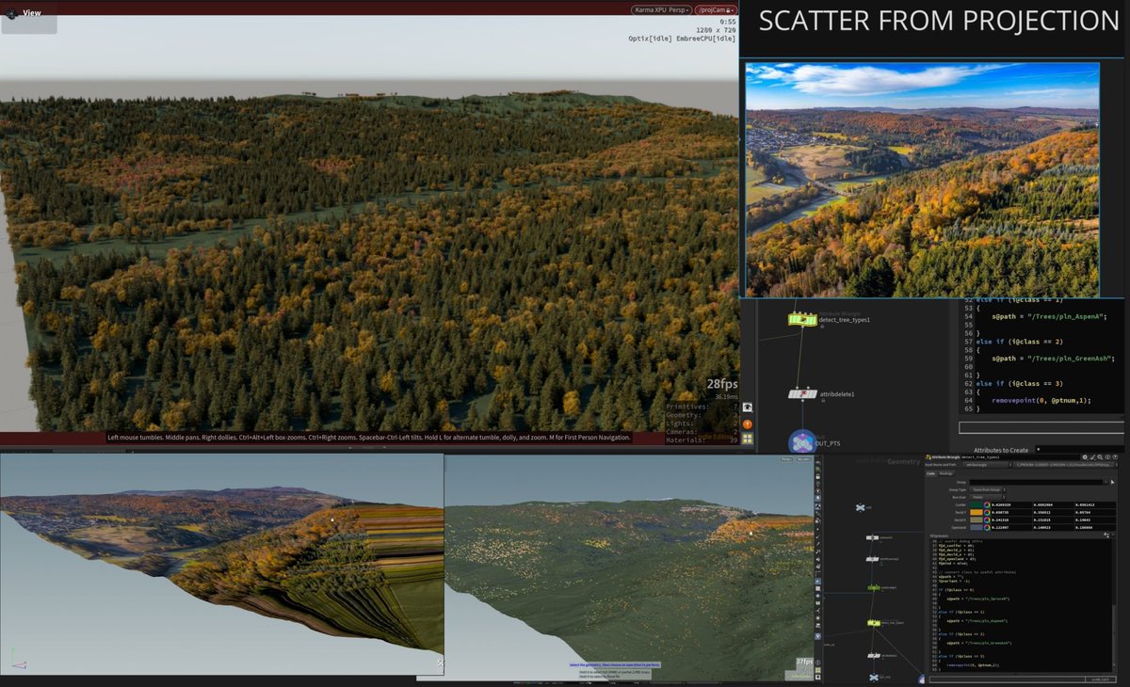Click the blue null node at top of lower network
The image size is (1130, 687).
[860, 508]
